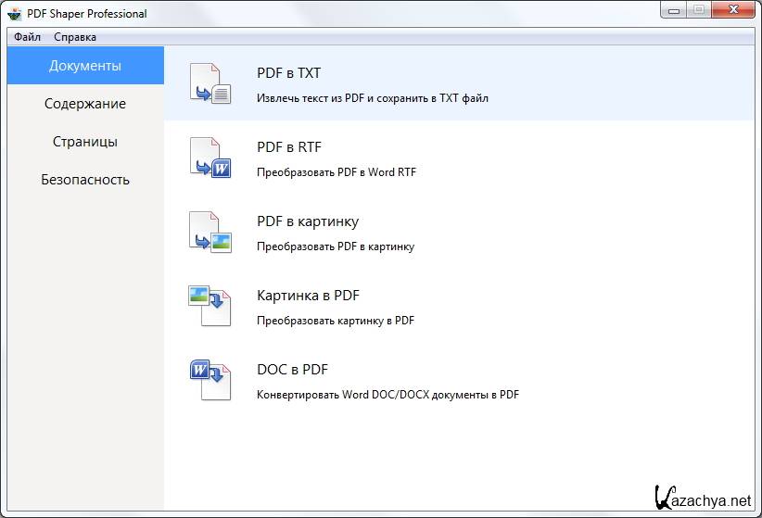Click the PDF to TXT document icon
762x518 pixels.
click(x=210, y=83)
